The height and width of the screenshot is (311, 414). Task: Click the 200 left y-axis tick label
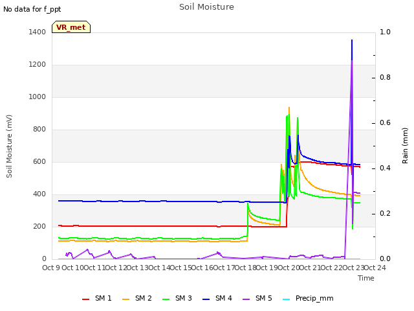(39, 226)
